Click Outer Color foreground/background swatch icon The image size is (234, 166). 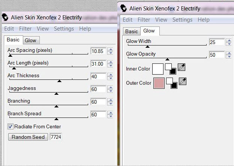coord(172,83)
